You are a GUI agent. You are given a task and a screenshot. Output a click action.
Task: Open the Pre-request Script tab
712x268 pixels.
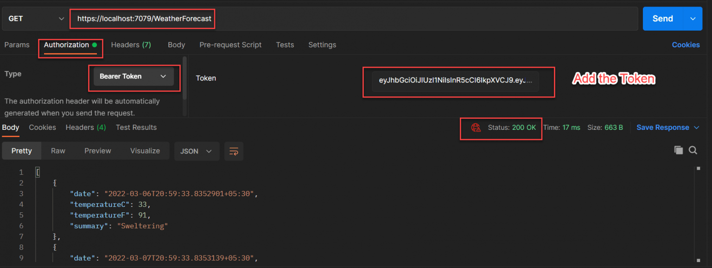click(x=230, y=45)
